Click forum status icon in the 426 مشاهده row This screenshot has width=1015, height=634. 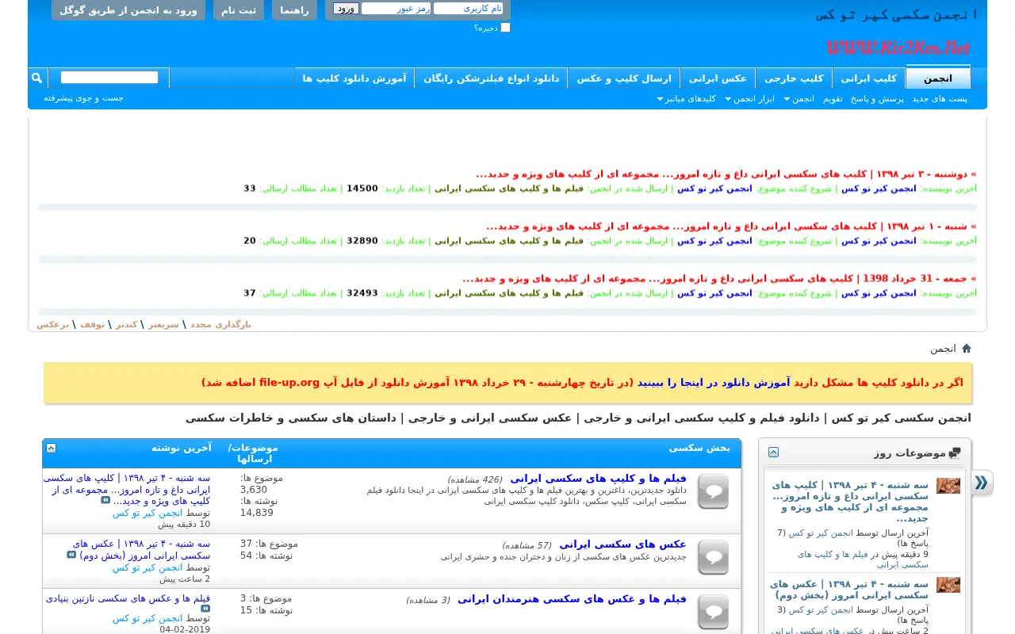(x=713, y=491)
